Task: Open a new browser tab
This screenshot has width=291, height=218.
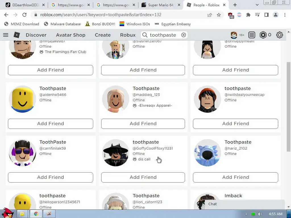Action: click(x=235, y=5)
